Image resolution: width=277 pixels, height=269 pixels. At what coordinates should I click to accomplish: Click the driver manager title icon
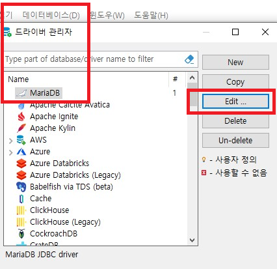click(x=7, y=32)
